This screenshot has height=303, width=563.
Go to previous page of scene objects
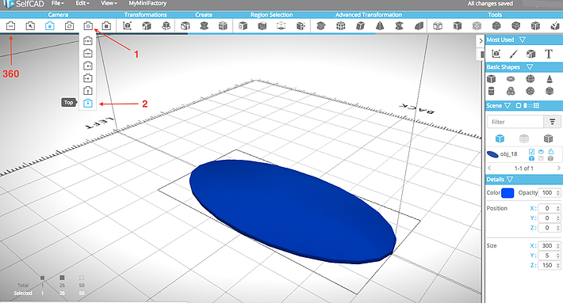click(489, 168)
